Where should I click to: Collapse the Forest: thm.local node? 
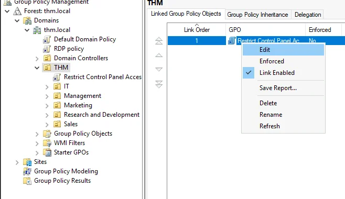coord(7,11)
